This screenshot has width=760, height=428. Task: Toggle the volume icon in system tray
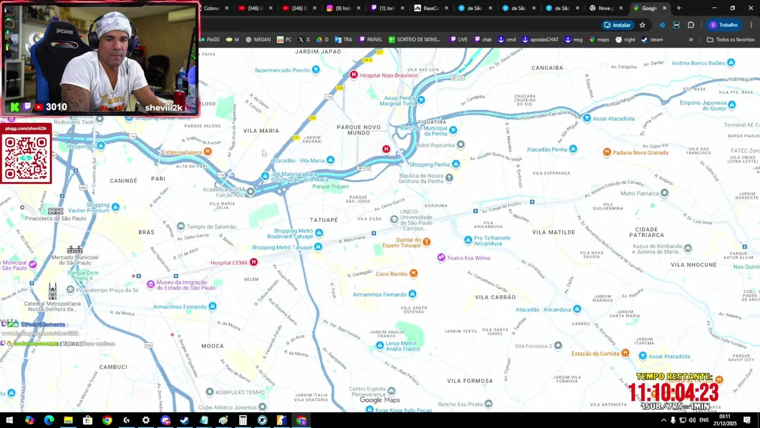[692, 420]
